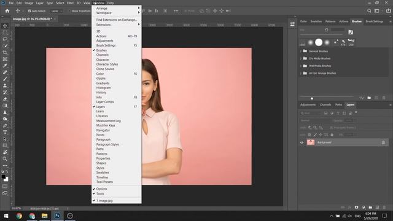Click the Share icon at top right
The width and height of the screenshot is (393, 221).
tap(389, 11)
